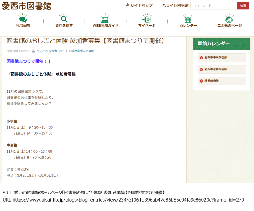Focus the フリーワード search field
The width and height of the screenshot is (254, 211).
[x=214, y=6]
